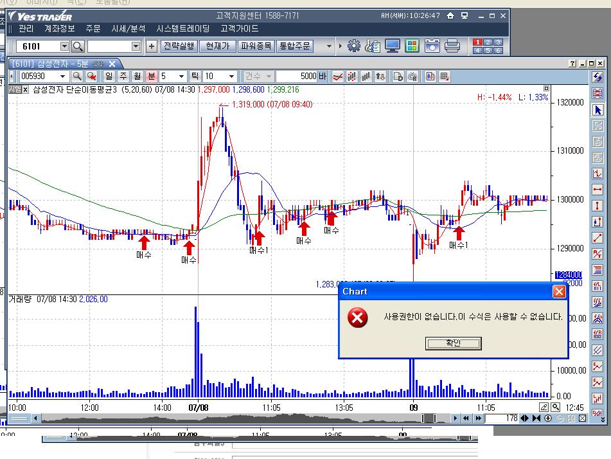Toggle the 분 minute period button

pos(152,76)
